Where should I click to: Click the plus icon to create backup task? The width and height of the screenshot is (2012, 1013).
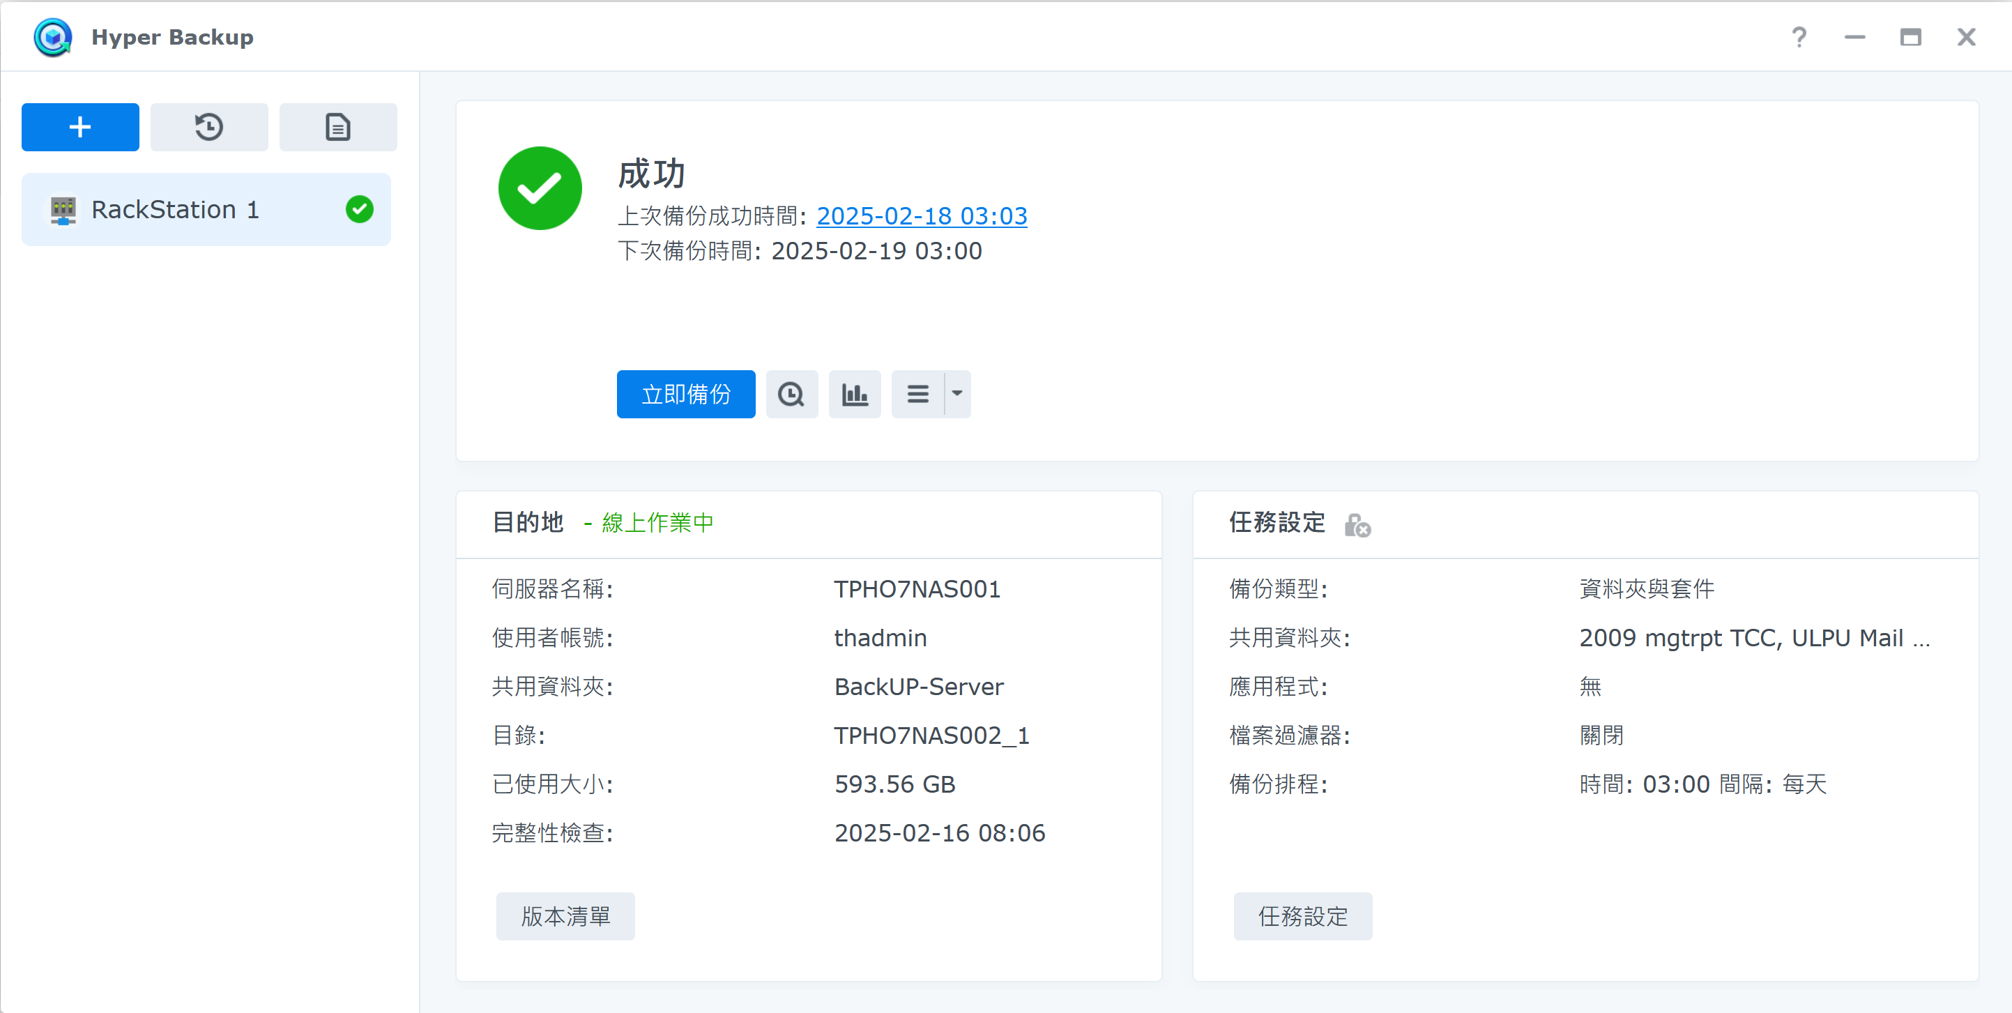(79, 126)
